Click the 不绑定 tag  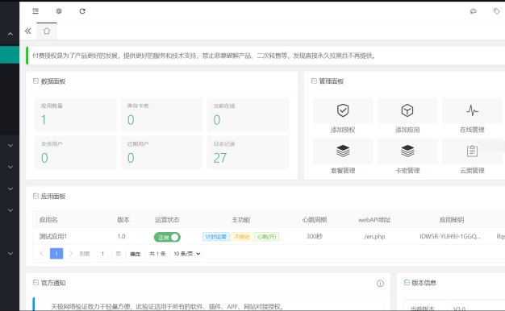(x=242, y=237)
